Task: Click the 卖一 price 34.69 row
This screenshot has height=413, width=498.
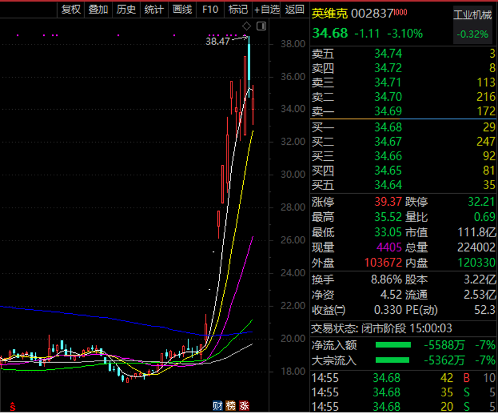Action: tap(403, 111)
